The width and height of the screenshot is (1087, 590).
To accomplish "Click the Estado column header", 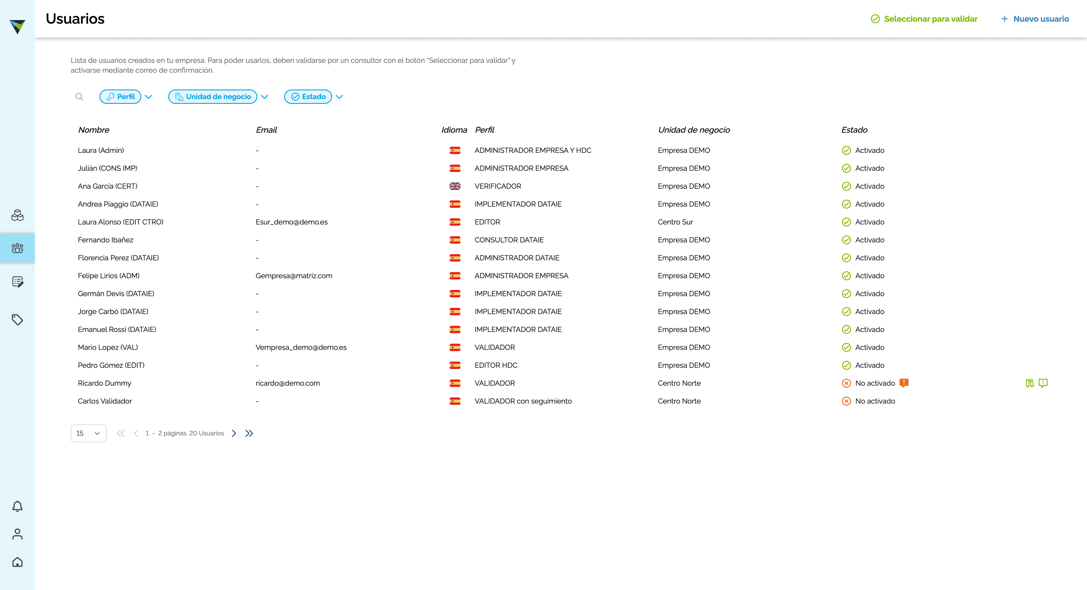I will tap(854, 130).
